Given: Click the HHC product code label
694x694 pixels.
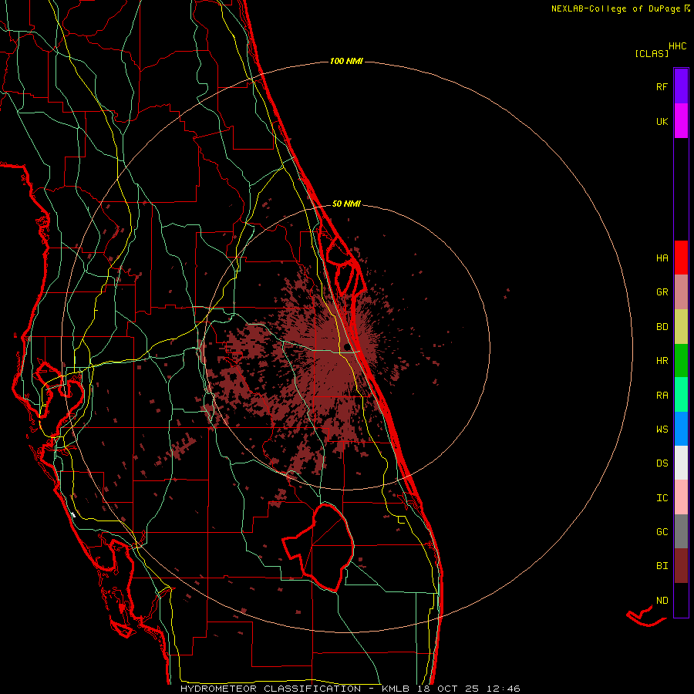Looking at the screenshot, I should (x=678, y=46).
